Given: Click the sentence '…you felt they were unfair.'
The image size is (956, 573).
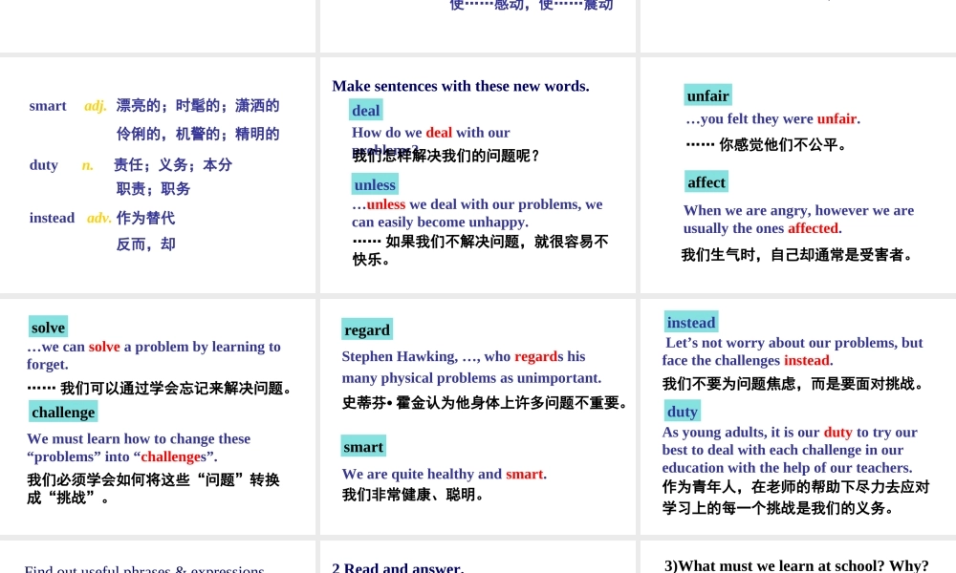Looking at the screenshot, I should 773,118.
